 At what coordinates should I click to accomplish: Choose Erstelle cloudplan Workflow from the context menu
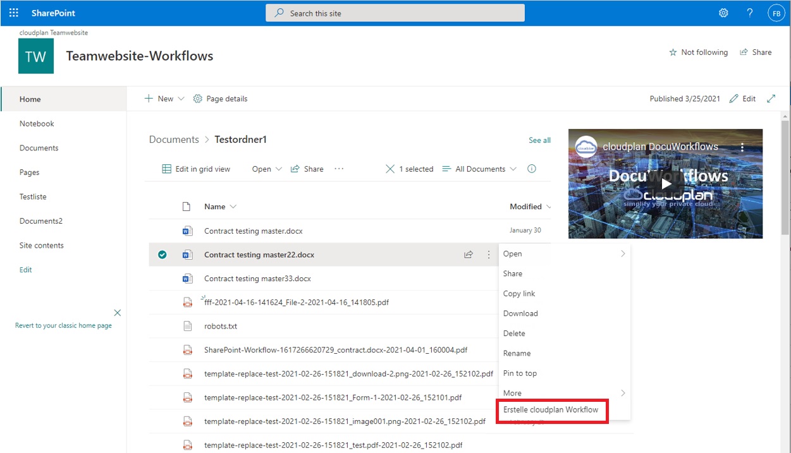click(x=551, y=410)
